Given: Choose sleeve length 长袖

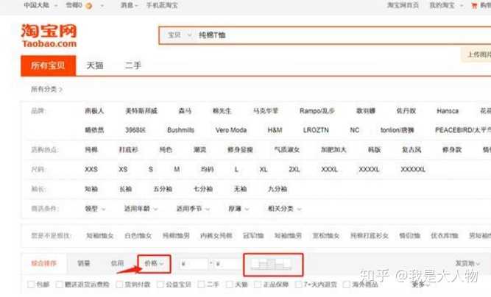Looking at the screenshot, I should (125, 189).
